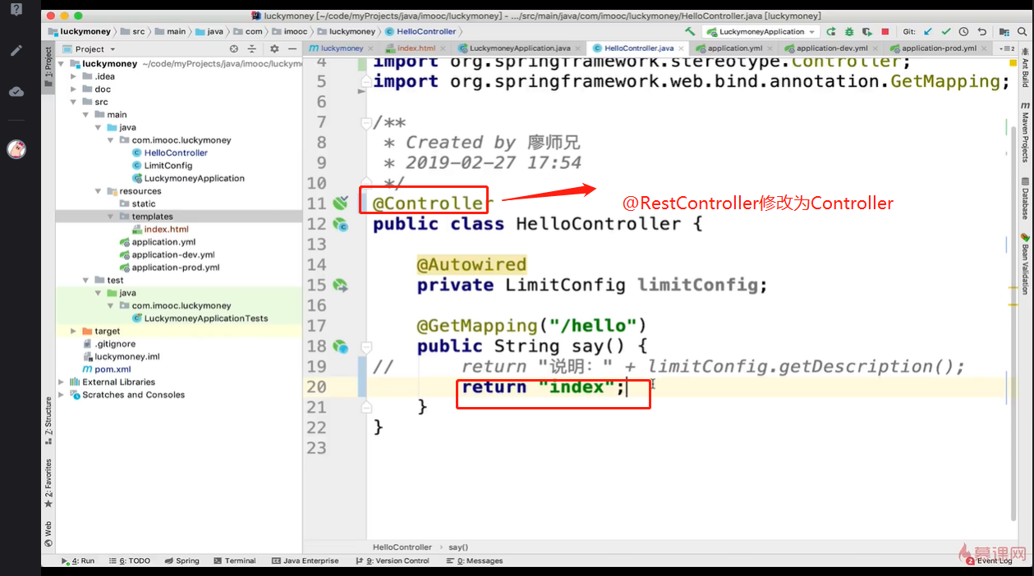Click the Git update project arrow icon
The height and width of the screenshot is (576, 1034).
pos(928,31)
